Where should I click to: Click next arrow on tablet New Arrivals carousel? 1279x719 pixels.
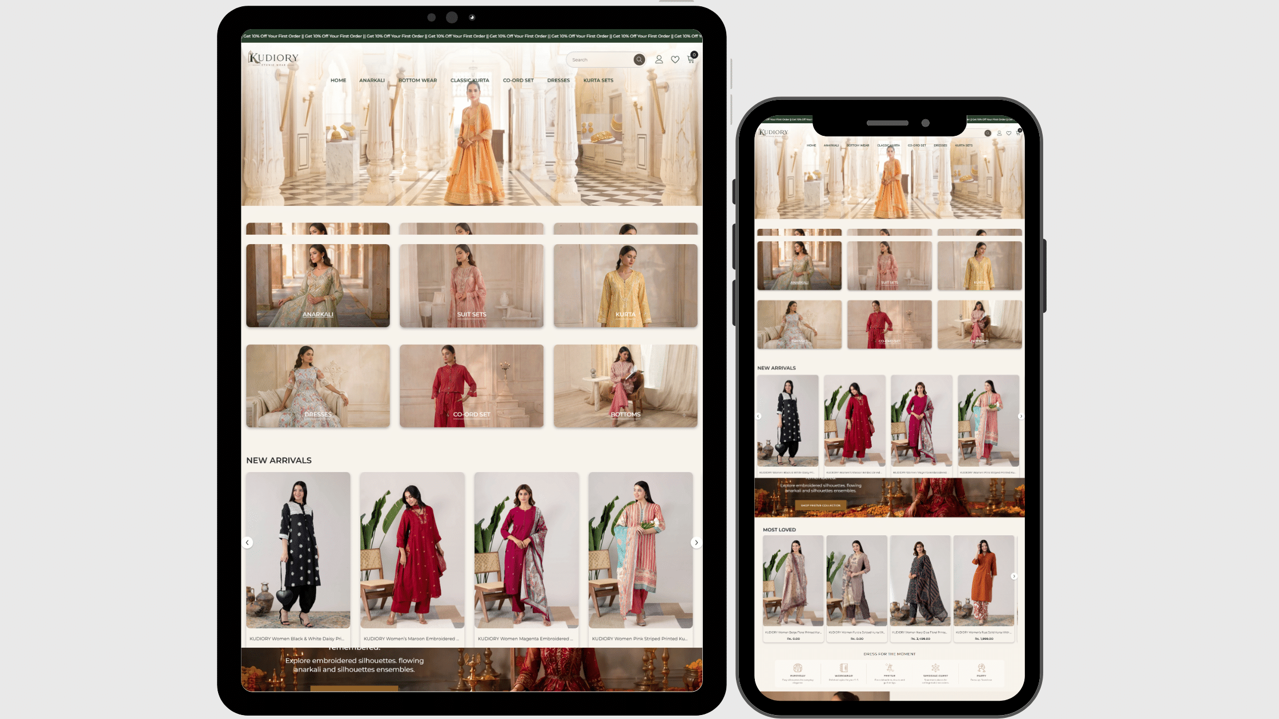696,543
